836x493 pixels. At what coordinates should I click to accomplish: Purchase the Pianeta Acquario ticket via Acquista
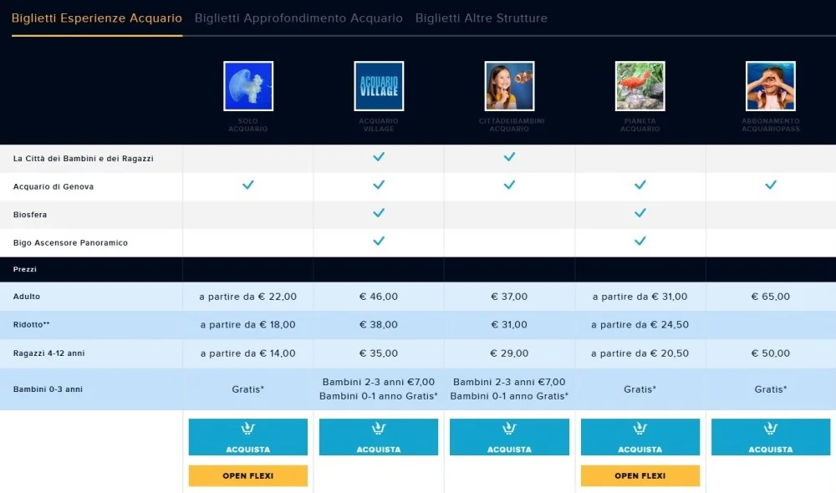tap(640, 437)
